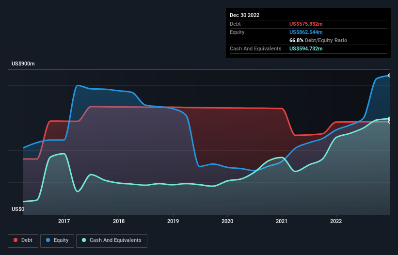Click the 66.8% Debt/Equity Ratio text
The height and width of the screenshot is (255, 398).
[318, 40]
